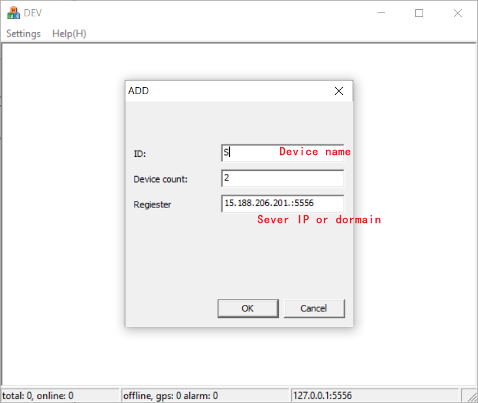The height and width of the screenshot is (403, 478).
Task: Close the DEV main window
Action: click(x=456, y=13)
